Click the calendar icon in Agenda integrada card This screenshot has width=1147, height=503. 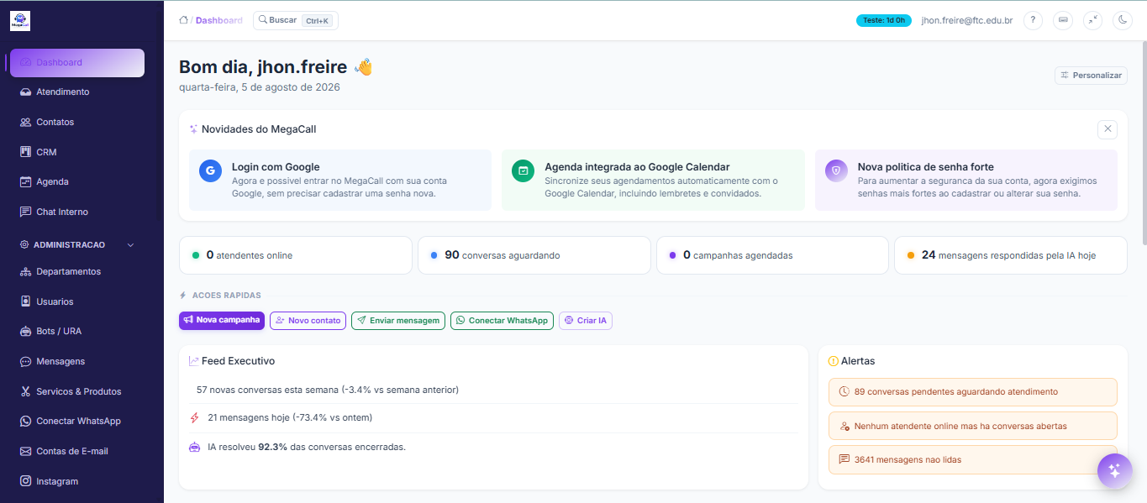pos(523,170)
